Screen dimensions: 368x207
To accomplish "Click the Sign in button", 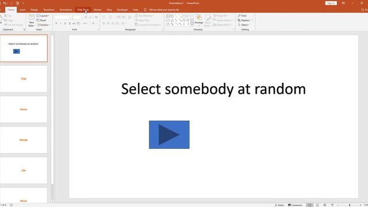I will coord(331,3).
